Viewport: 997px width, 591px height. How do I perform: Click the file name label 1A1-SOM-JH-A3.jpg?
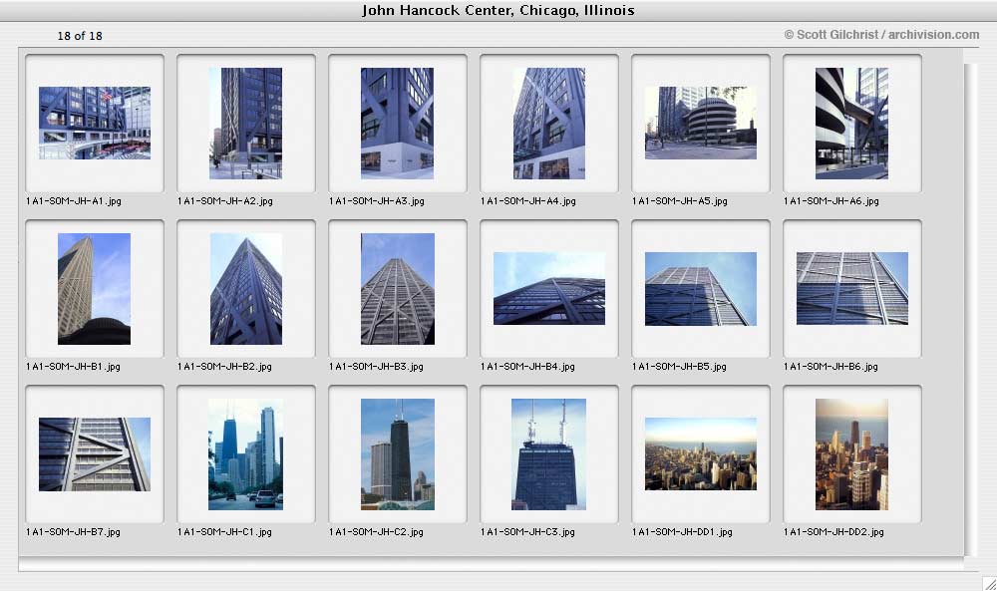point(377,200)
